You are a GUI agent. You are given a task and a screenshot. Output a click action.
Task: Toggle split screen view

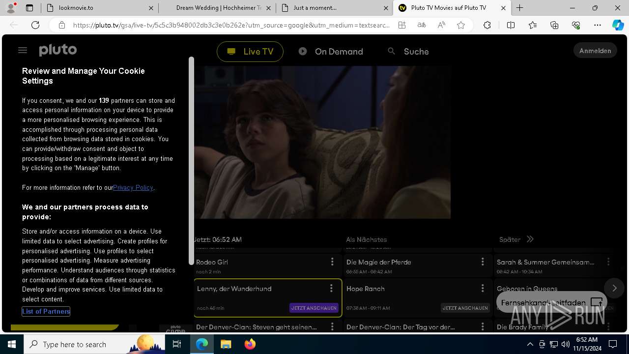[511, 25]
